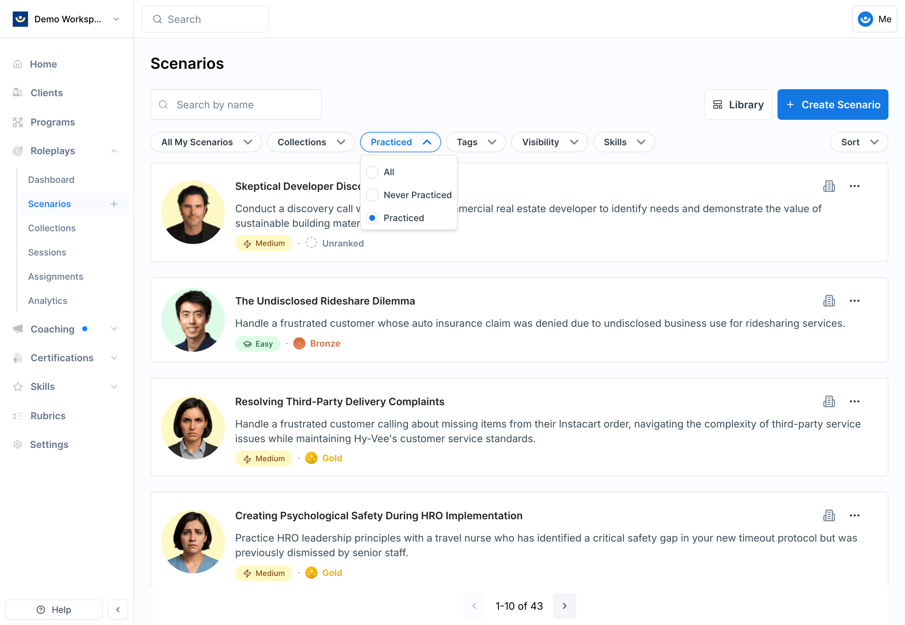
Task: Open the Sort dropdown
Action: coord(859,142)
